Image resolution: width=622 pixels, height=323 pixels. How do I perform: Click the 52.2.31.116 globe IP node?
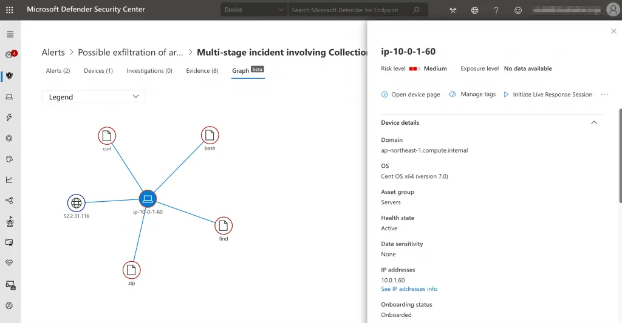click(x=77, y=203)
